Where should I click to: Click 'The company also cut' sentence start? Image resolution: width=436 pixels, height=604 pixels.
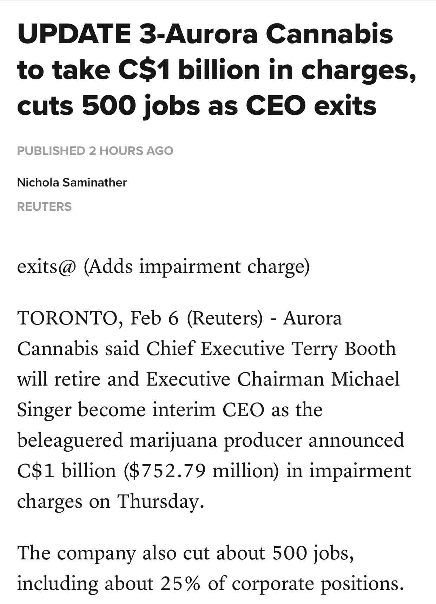pos(113,553)
